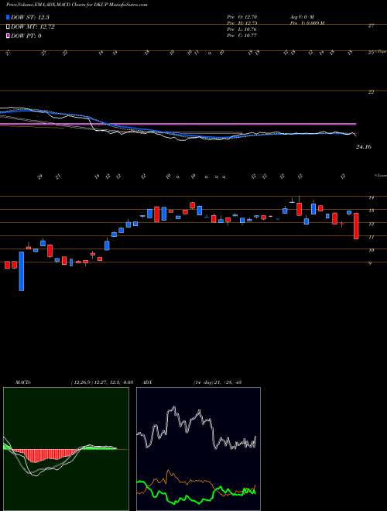Click the 'Pre O: 12.70' open value

[x=242, y=16]
